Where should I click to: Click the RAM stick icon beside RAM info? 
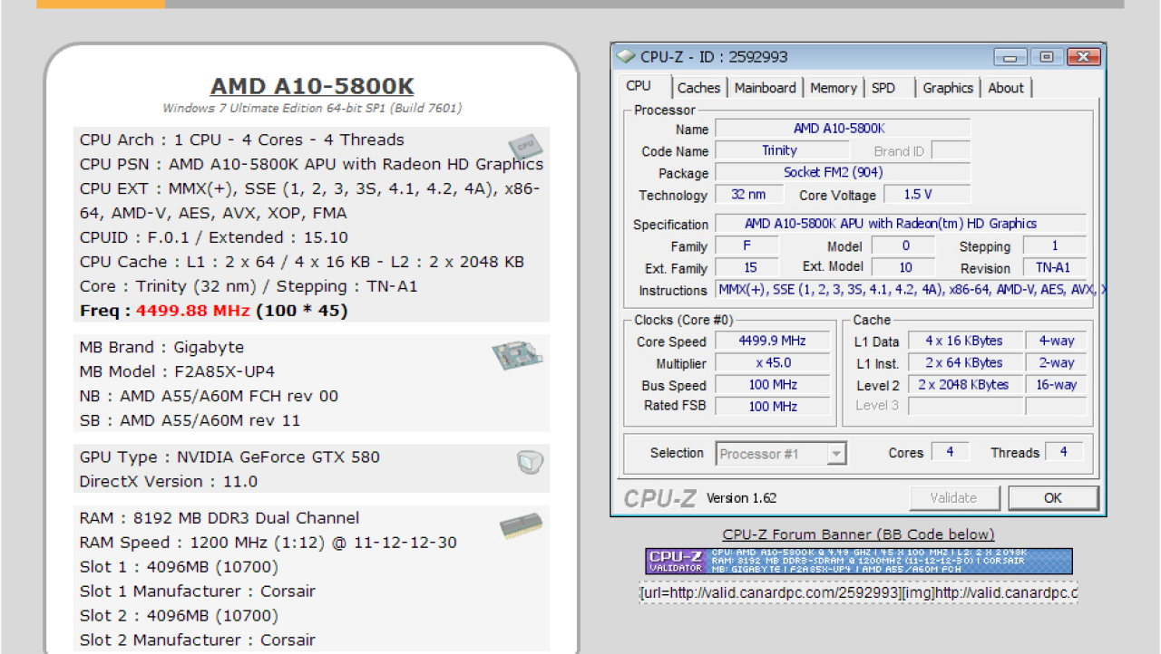tap(521, 527)
